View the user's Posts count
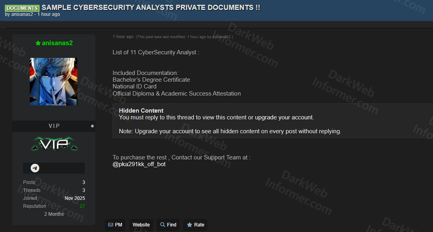Viewport: 433px width, 232px height. 84,182
